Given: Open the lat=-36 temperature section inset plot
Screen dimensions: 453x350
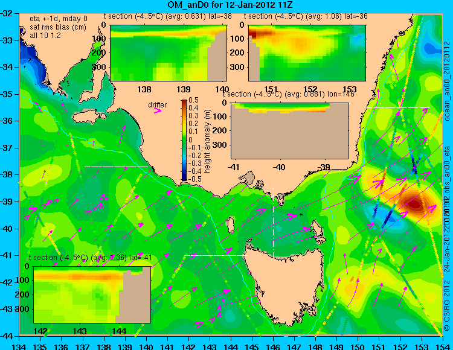Looking at the screenshot, I should 307,53.
